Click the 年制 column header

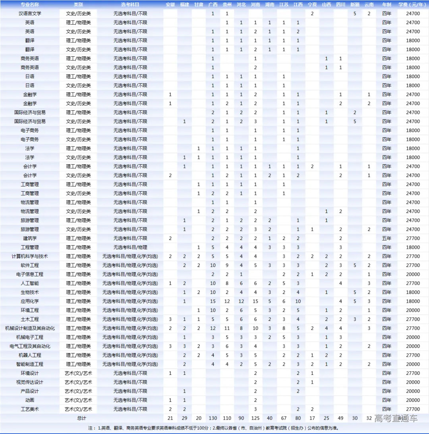(x=386, y=4)
